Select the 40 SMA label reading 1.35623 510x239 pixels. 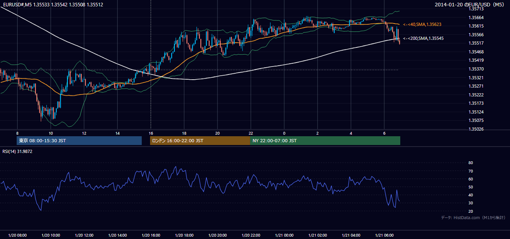pyautogui.click(x=422, y=25)
